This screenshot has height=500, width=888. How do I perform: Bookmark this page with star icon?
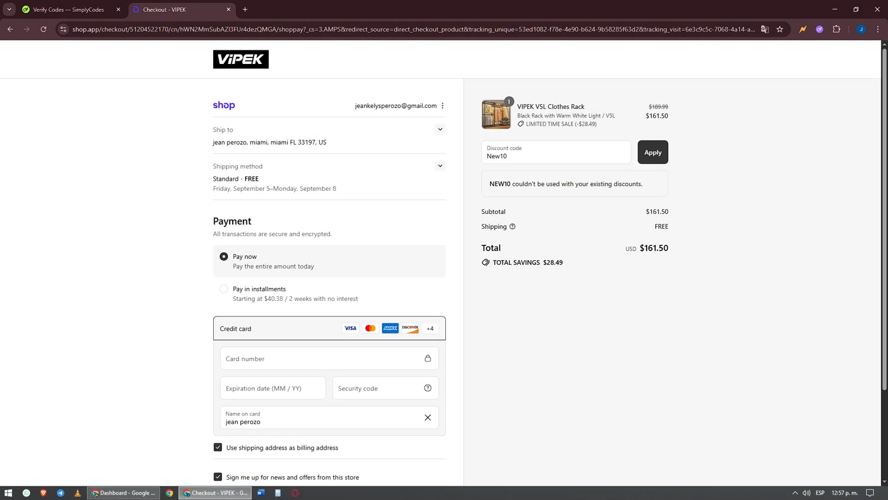[x=780, y=29]
